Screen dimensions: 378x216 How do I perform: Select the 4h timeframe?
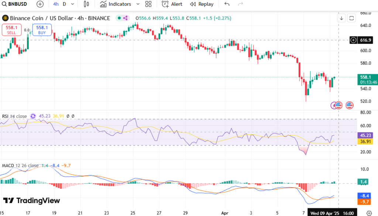56,4
